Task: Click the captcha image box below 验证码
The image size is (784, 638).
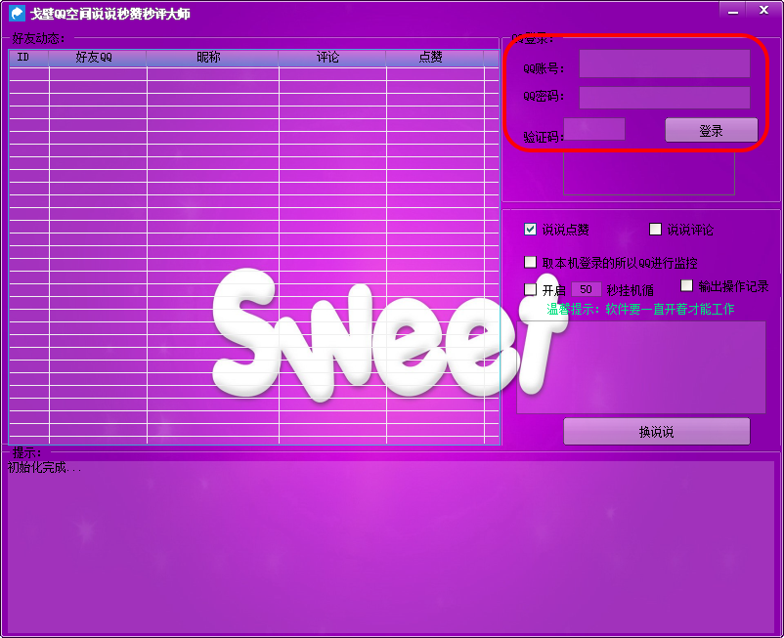Action: coord(649,172)
